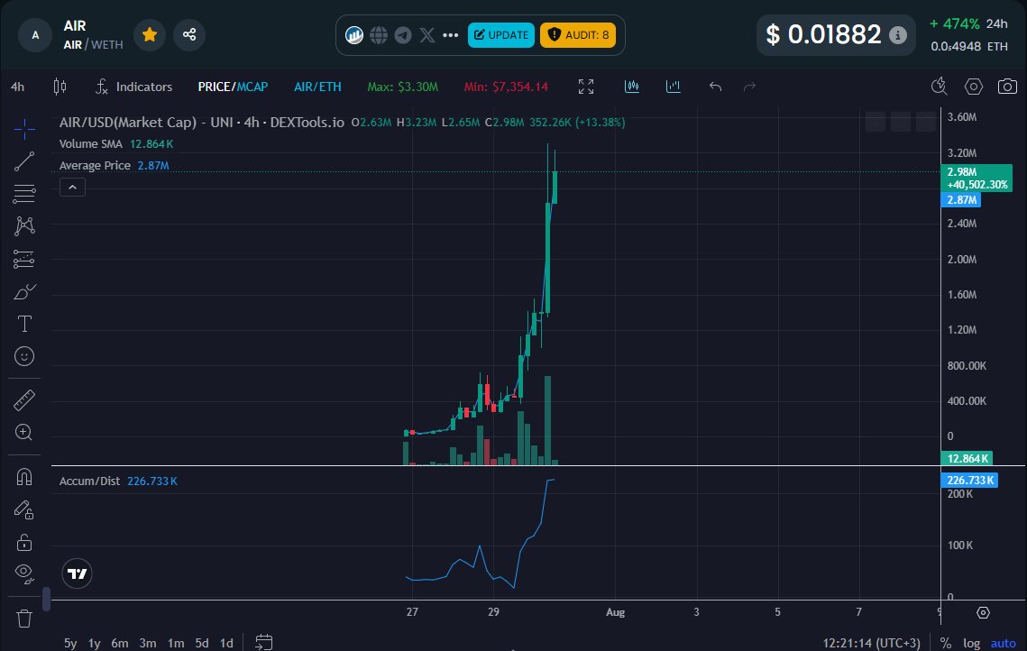This screenshot has height=651, width=1027.
Task: Select the 6m date range
Action: coord(120,643)
